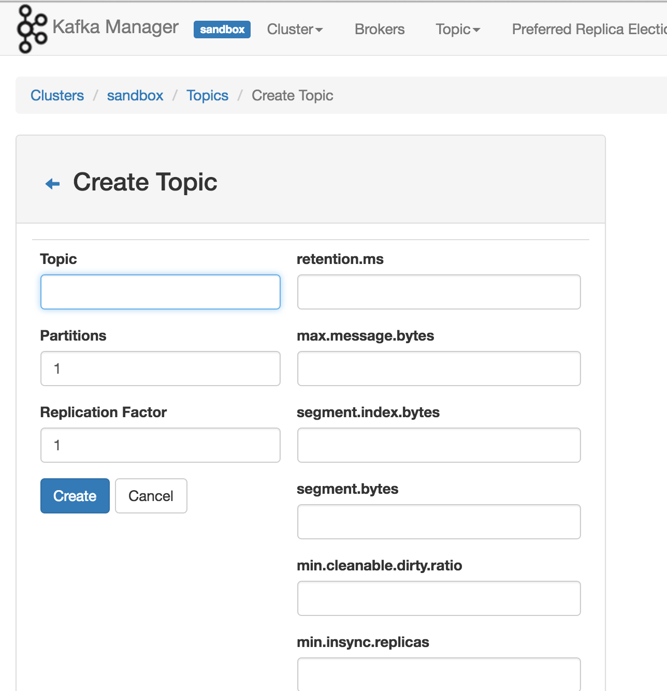Click into the Partitions field
The height and width of the screenshot is (691, 667).
tap(161, 369)
